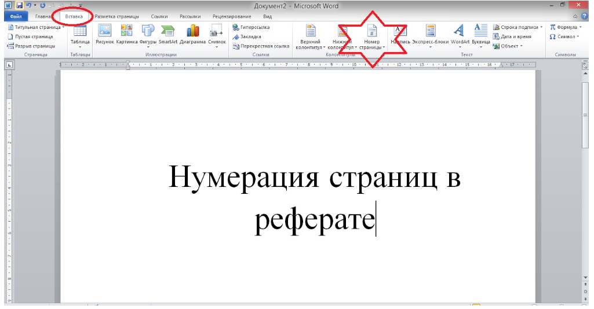Select the Вставка ribbon tab
This screenshot has width=594, height=309.
(x=74, y=16)
